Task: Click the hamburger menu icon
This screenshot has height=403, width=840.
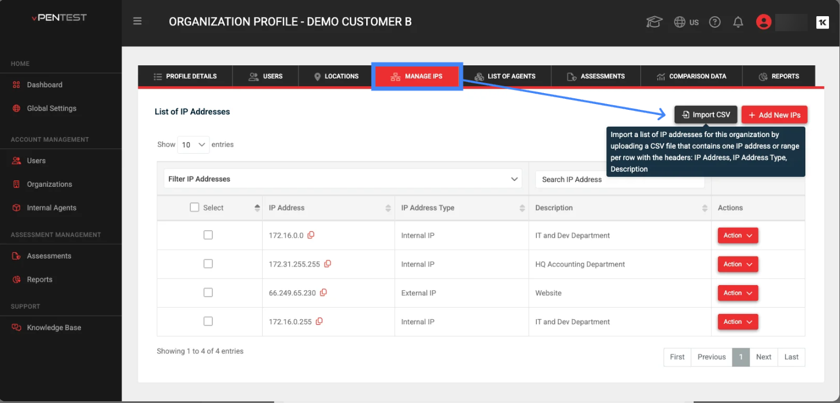Action: (137, 21)
